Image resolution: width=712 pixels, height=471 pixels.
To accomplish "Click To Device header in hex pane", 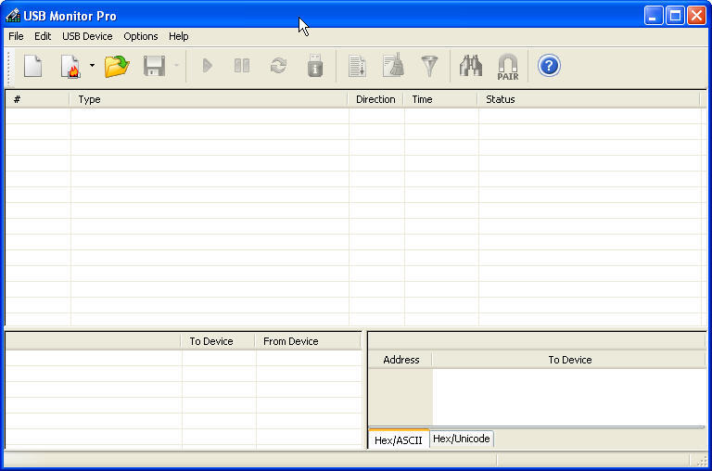I will pyautogui.click(x=569, y=360).
